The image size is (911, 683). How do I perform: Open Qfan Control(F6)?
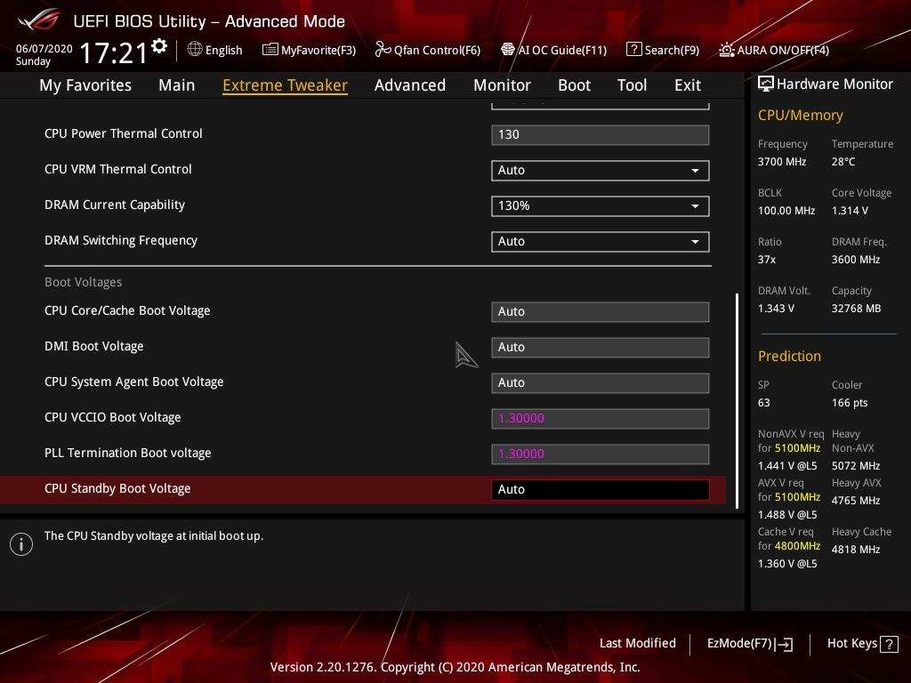(x=428, y=50)
